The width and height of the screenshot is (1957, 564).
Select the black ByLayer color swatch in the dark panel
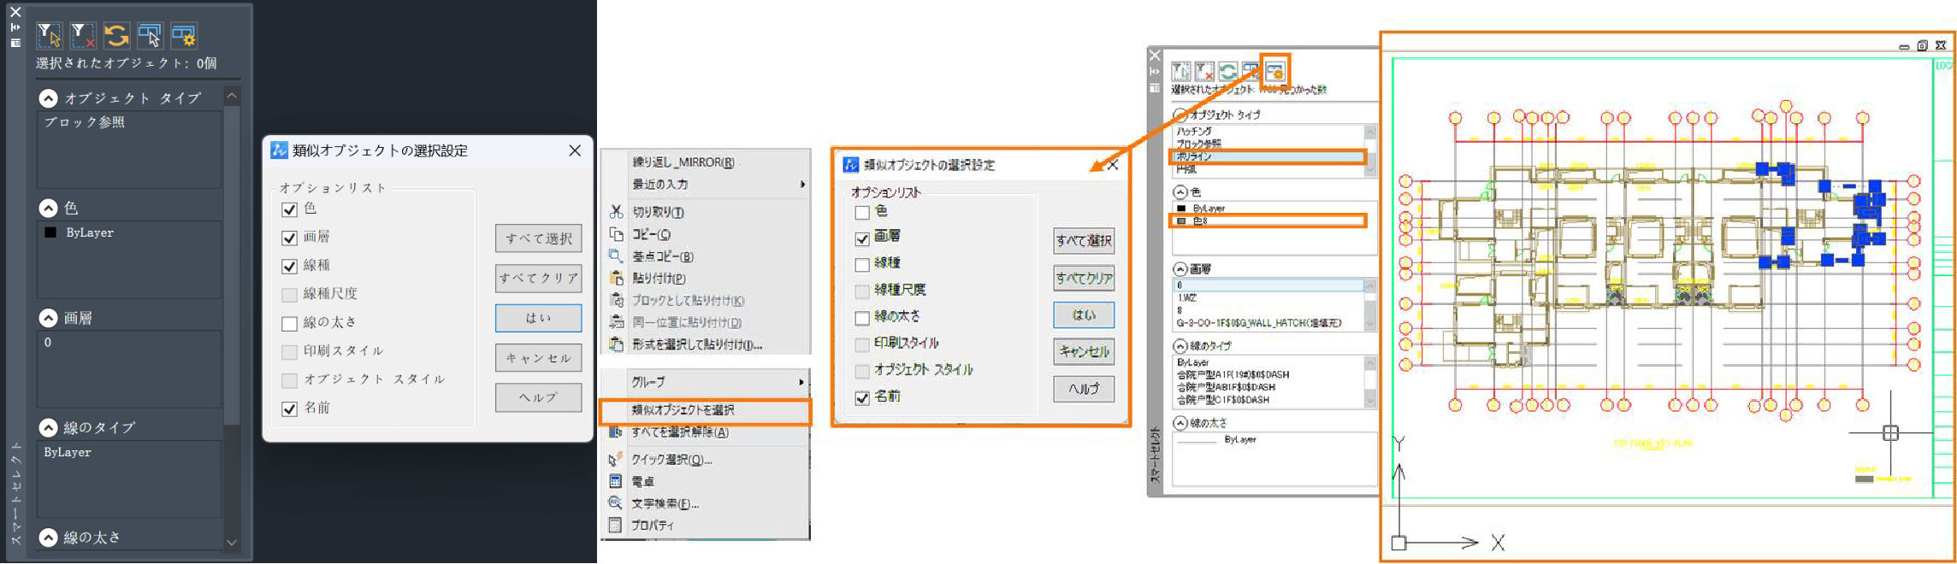coord(50,232)
